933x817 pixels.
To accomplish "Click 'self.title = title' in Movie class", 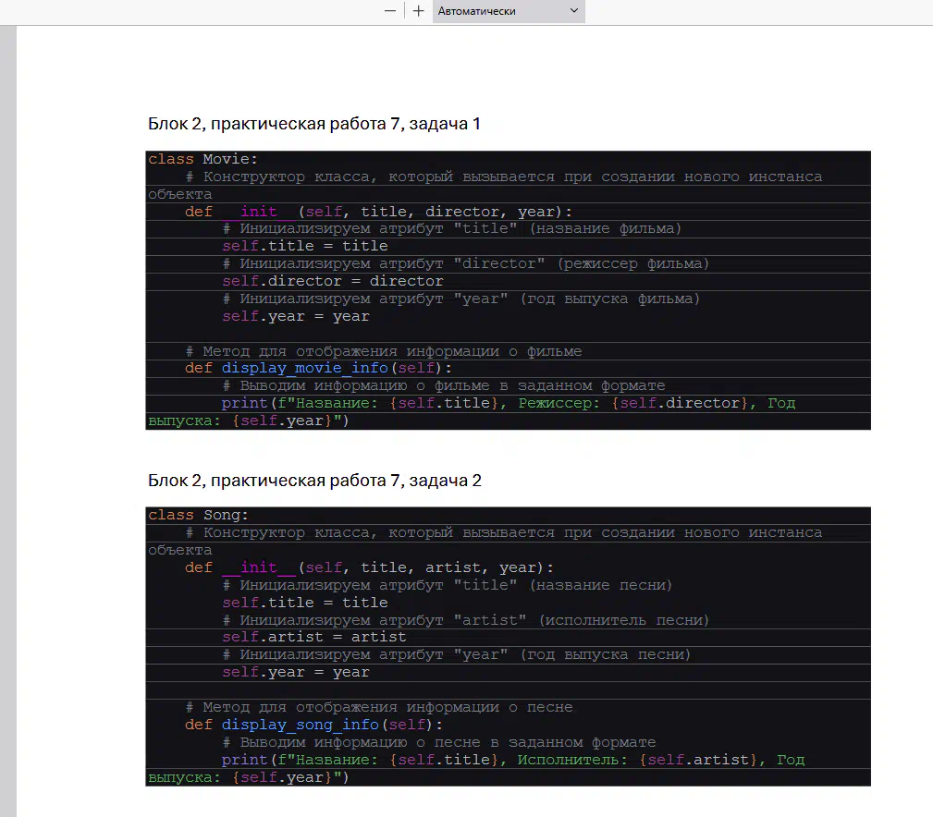I will pyautogui.click(x=304, y=246).
